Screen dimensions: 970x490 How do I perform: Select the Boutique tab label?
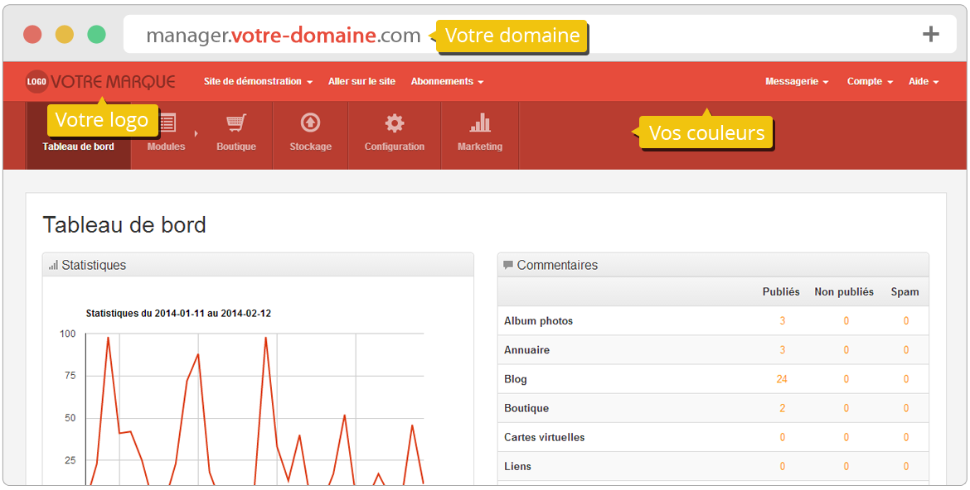pos(236,147)
